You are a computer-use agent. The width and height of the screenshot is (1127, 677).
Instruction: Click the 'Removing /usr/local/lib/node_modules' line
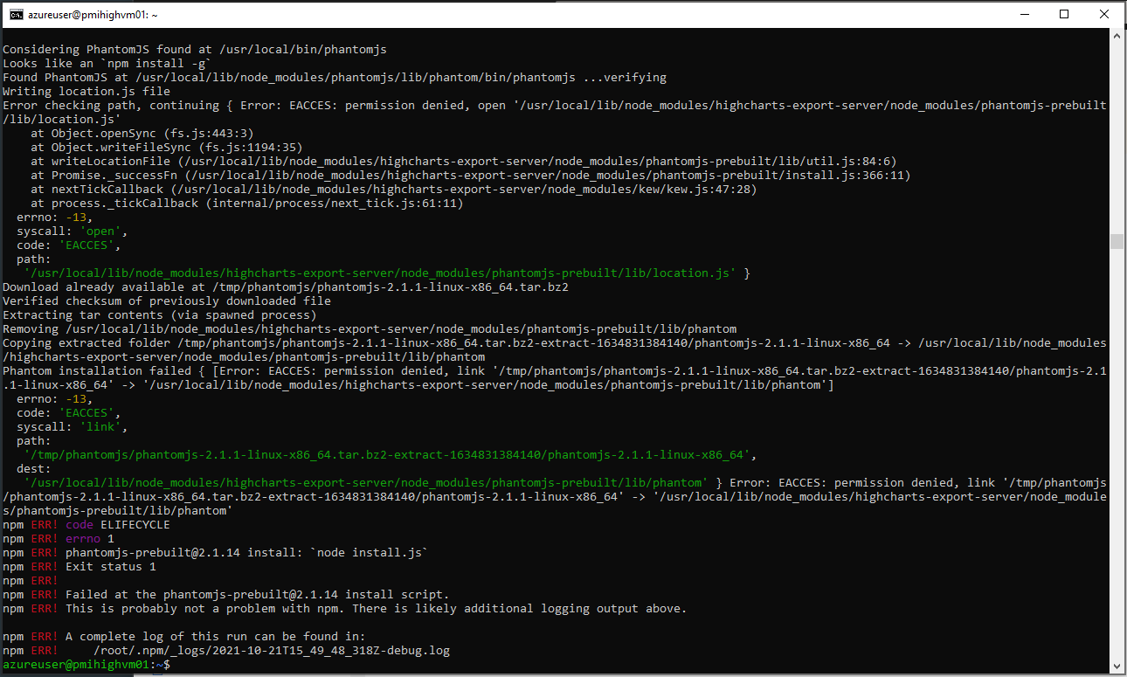370,329
